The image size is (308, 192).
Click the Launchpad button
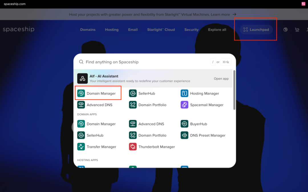(x=256, y=30)
